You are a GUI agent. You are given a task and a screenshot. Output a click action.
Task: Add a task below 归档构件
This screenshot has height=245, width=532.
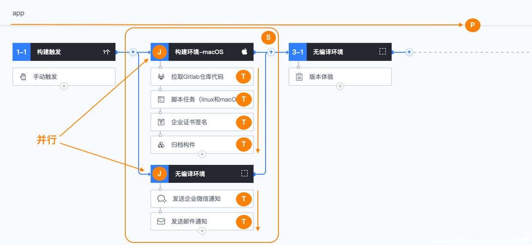[202, 154]
